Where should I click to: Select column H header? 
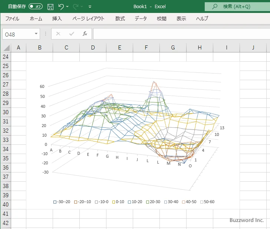click(x=200, y=48)
